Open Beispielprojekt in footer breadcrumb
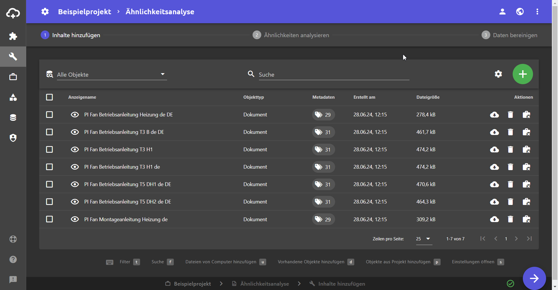The width and height of the screenshot is (558, 290). tap(188, 284)
